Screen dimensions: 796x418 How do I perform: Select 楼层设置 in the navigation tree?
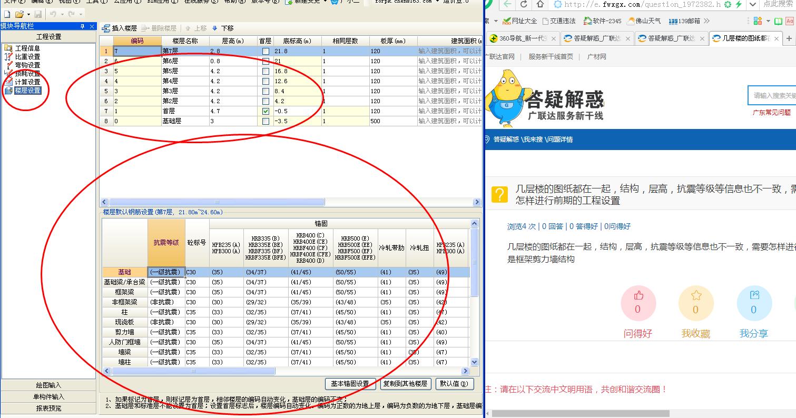pos(27,90)
